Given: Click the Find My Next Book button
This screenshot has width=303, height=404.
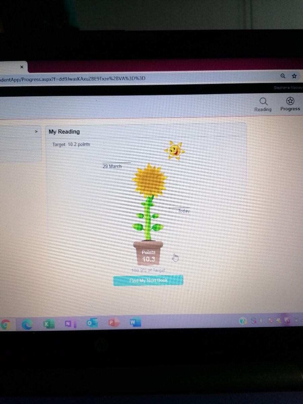Looking at the screenshot, I should point(148,280).
